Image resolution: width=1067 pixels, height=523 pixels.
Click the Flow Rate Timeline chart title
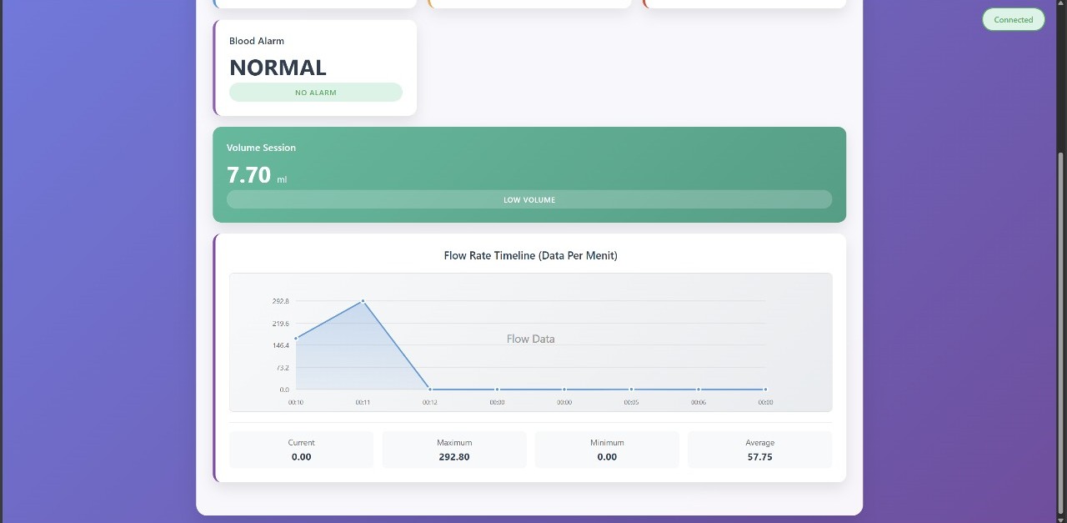click(x=530, y=255)
